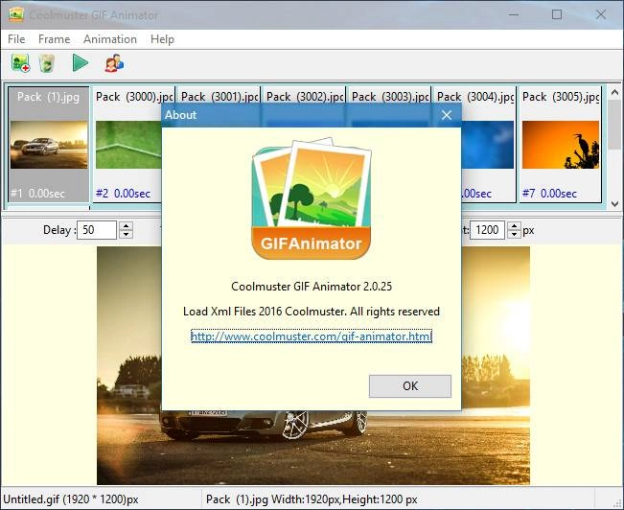The image size is (624, 510).
Task: Open the Frame menu
Action: pos(54,39)
